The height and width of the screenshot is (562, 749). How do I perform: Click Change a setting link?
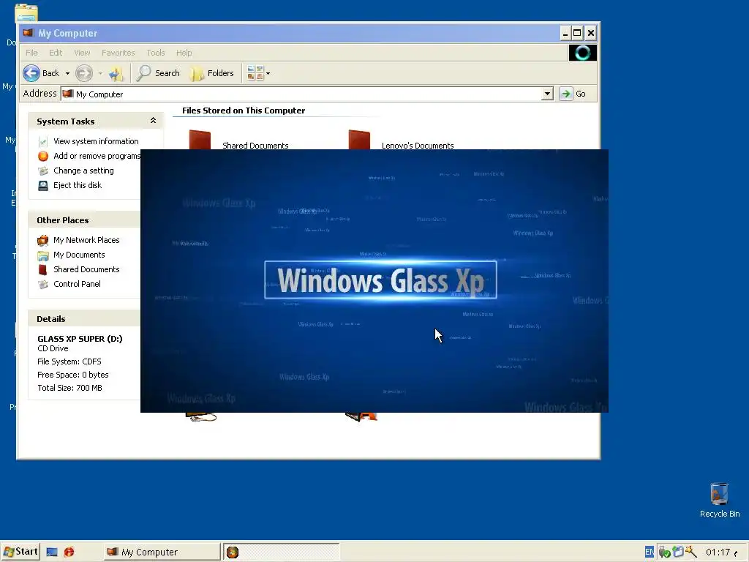click(x=83, y=171)
